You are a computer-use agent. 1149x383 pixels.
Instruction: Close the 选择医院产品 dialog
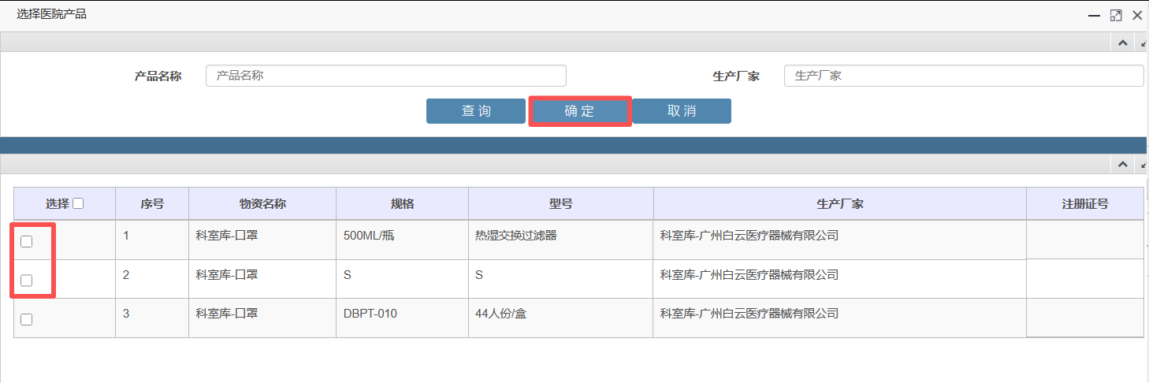[x=1137, y=15]
